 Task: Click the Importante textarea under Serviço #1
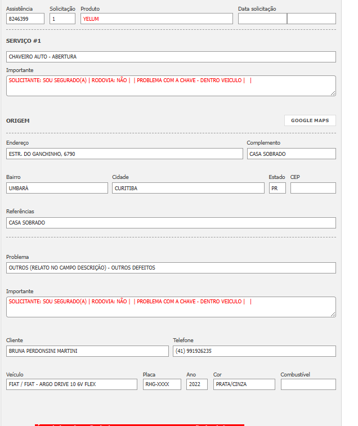171,86
